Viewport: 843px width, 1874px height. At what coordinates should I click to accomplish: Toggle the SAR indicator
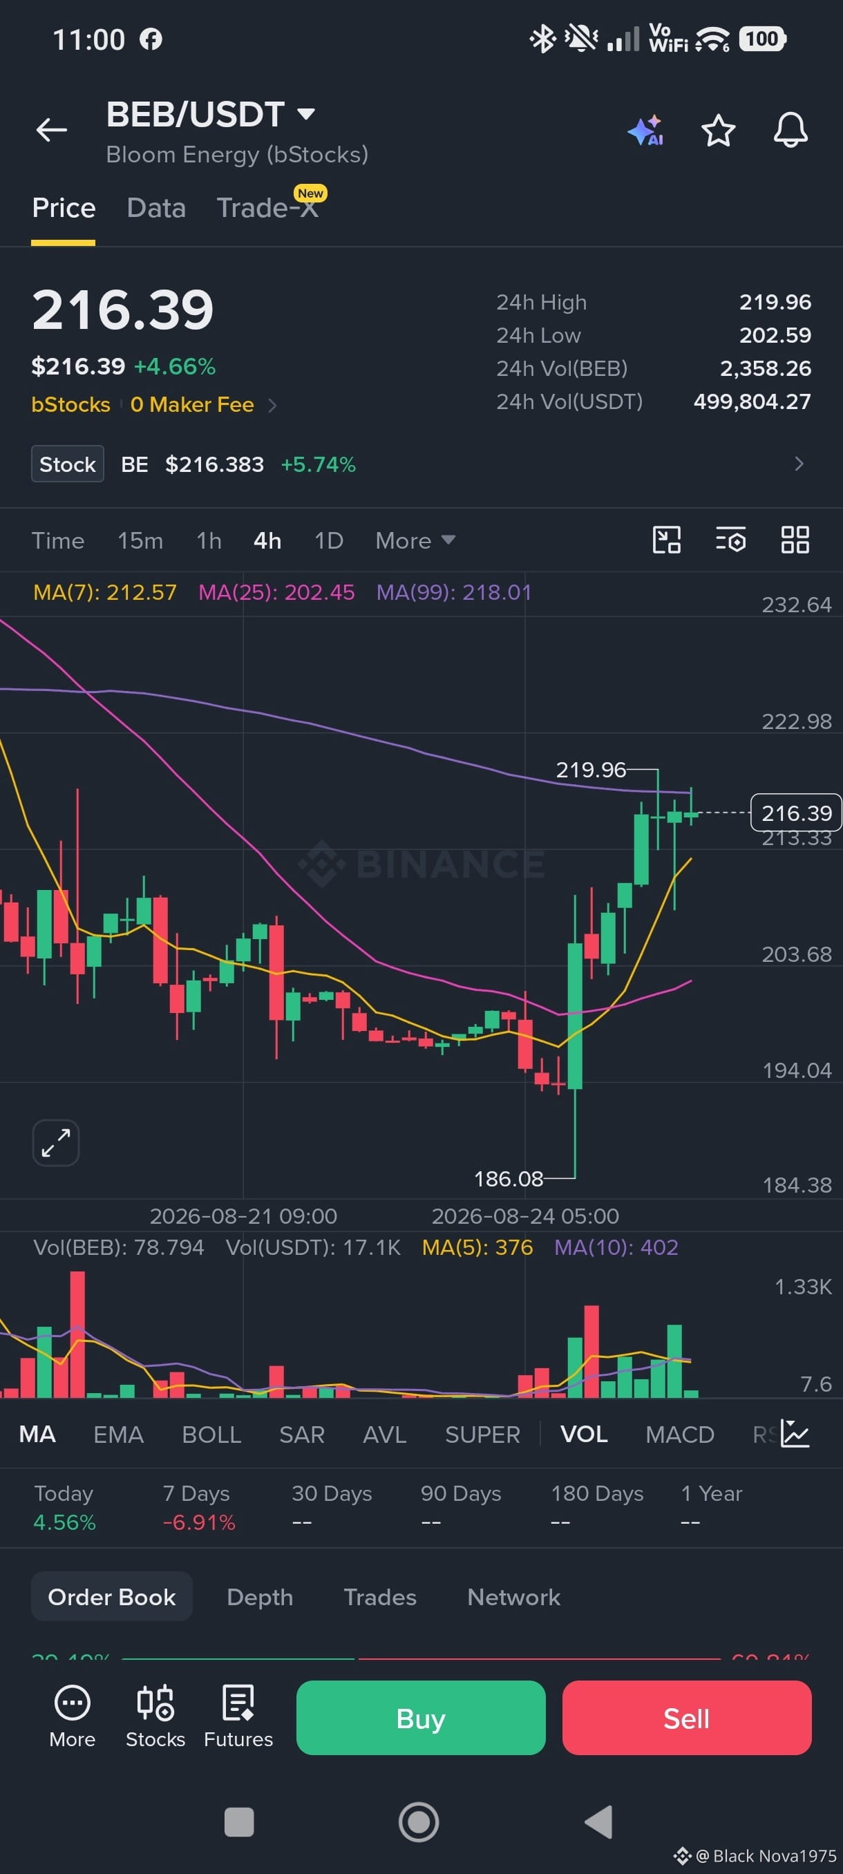pyautogui.click(x=302, y=1434)
